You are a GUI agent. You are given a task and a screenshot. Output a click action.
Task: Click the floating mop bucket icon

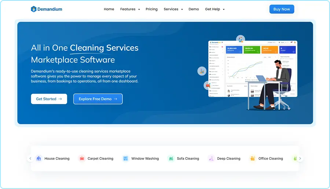pyautogui.click(x=202, y=71)
